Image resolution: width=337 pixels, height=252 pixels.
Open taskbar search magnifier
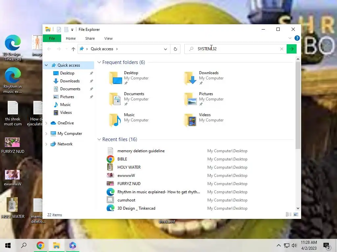24,245
